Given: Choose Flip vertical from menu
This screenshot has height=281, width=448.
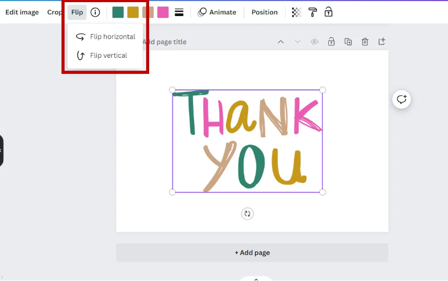Looking at the screenshot, I should pos(102,56).
